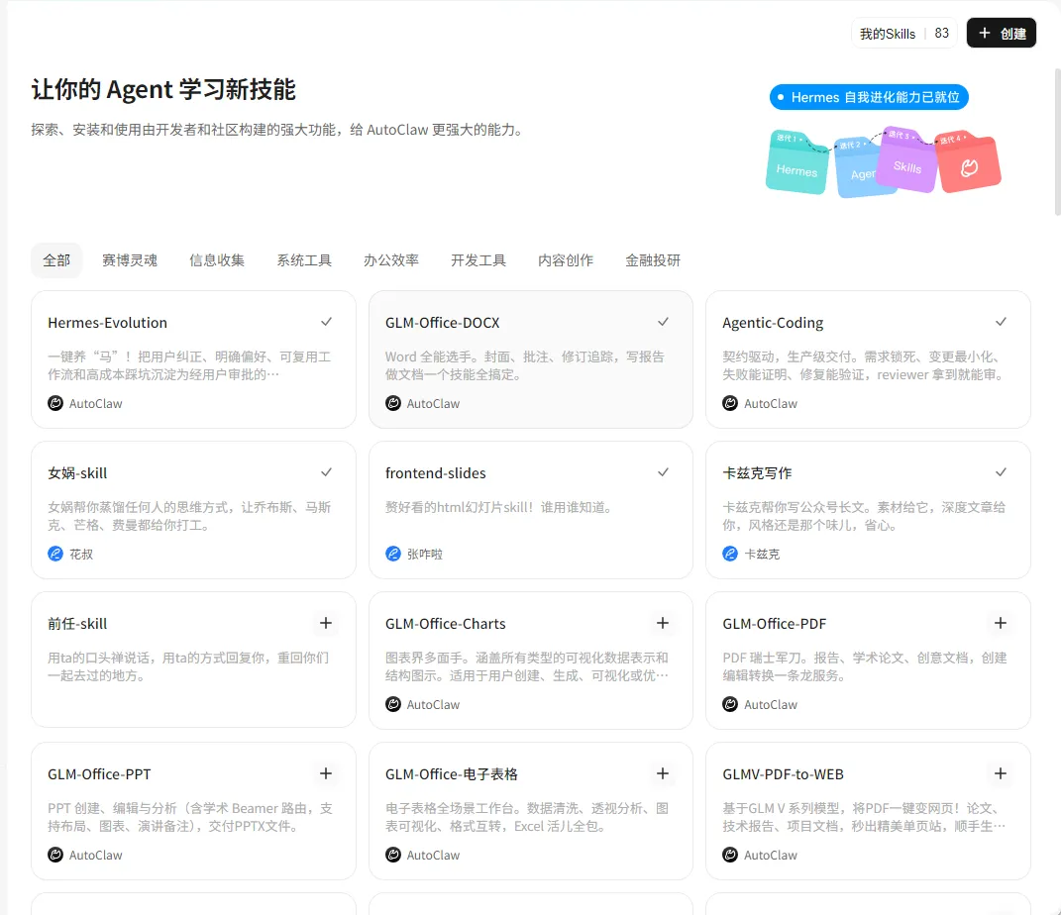
Task: Click AutoClaw logo on GLM-Office-Charts card
Action: (393, 704)
